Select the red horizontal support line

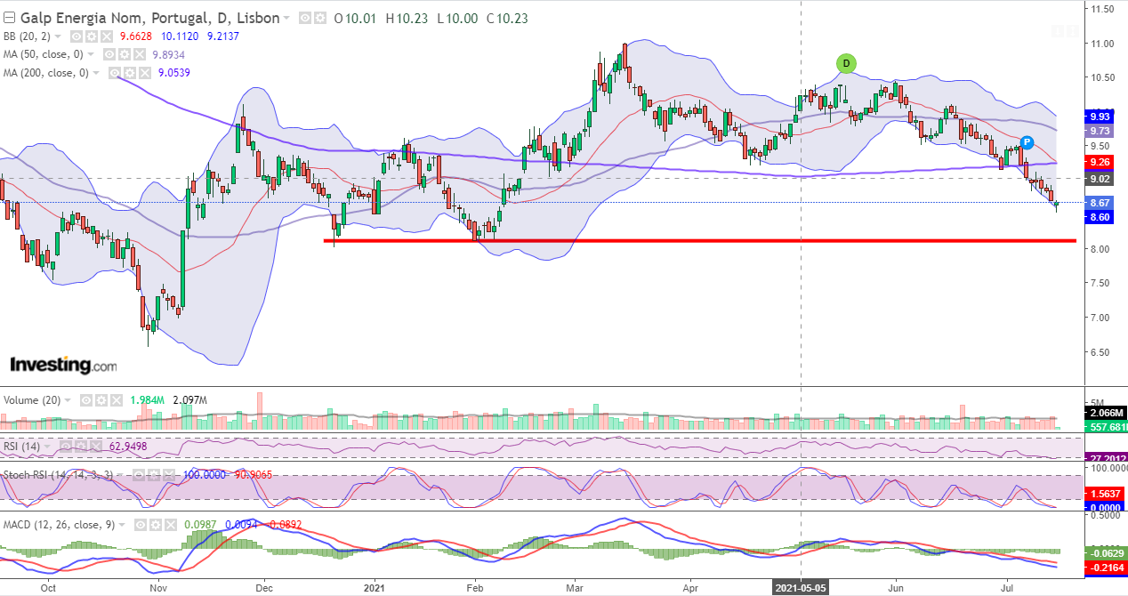[700, 240]
